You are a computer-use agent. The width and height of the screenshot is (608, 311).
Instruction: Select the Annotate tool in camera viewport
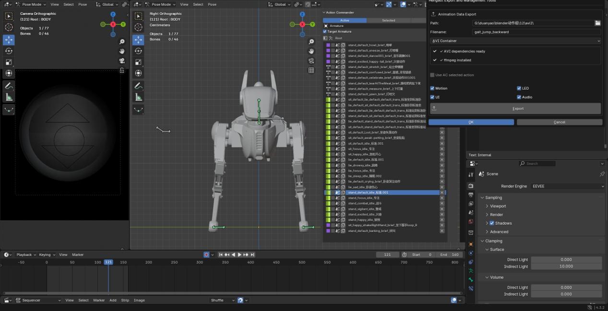tap(9, 86)
